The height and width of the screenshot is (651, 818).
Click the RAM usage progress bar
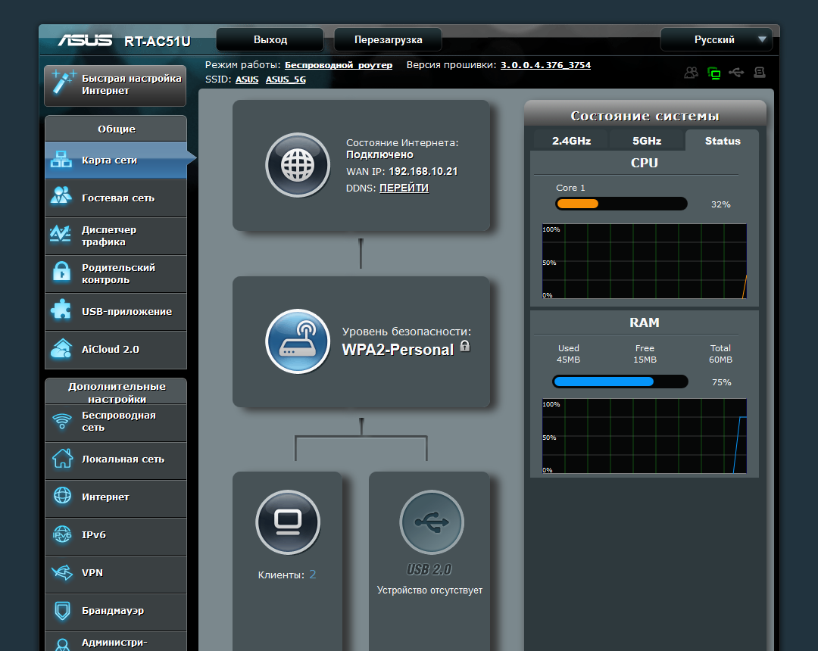coord(620,382)
